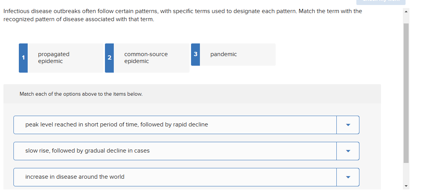Open dropdown arrow for increase in disease item

pos(348,177)
